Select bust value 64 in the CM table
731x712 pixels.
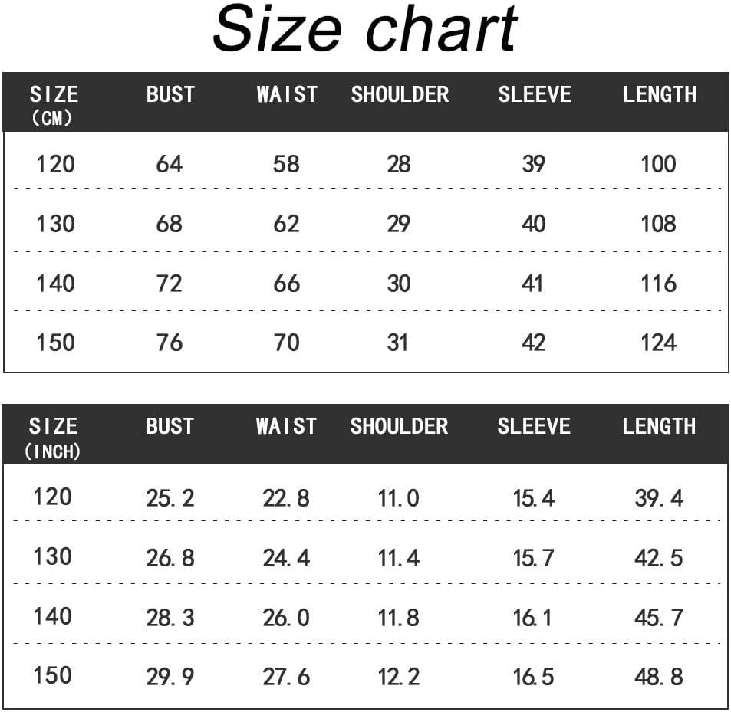coord(170,163)
